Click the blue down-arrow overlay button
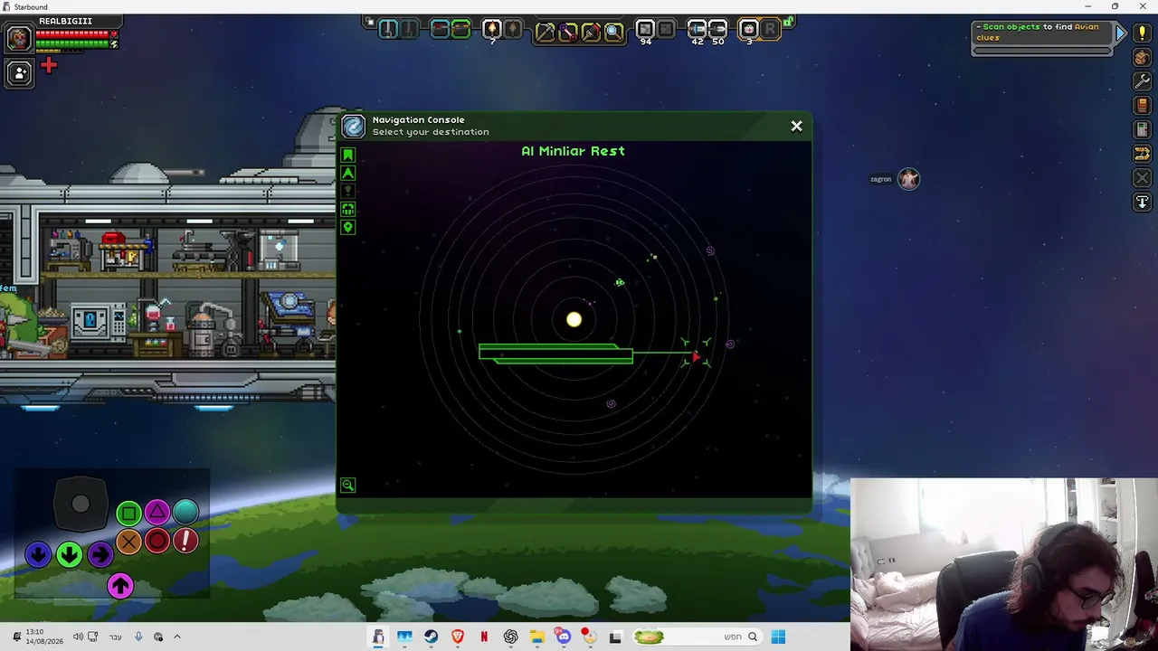The height and width of the screenshot is (651, 1158). pos(38,554)
